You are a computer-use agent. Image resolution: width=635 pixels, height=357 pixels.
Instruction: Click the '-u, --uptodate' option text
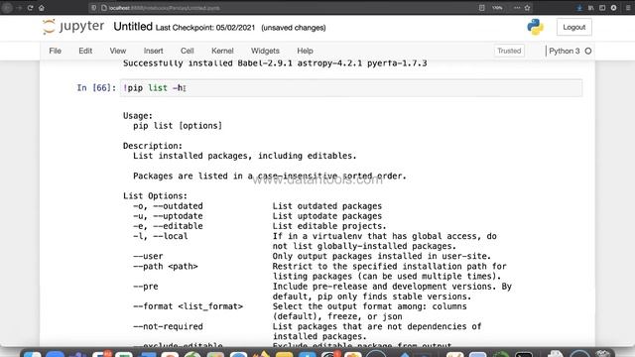click(168, 216)
